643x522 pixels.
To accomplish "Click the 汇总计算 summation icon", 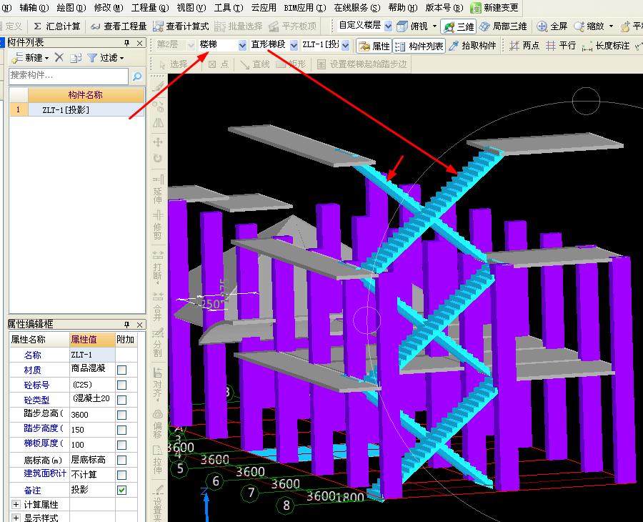I will [38, 26].
